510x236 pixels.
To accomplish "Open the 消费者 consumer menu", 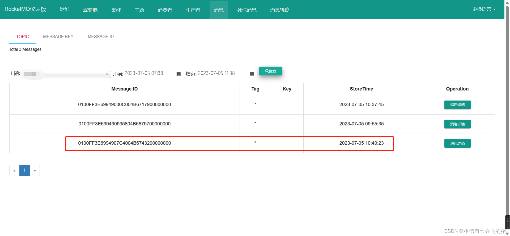I will point(165,10).
